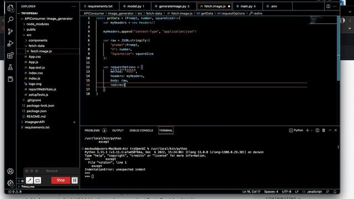Click the getData breadcrumb item
The image size is (354, 199).
tap(207, 13)
